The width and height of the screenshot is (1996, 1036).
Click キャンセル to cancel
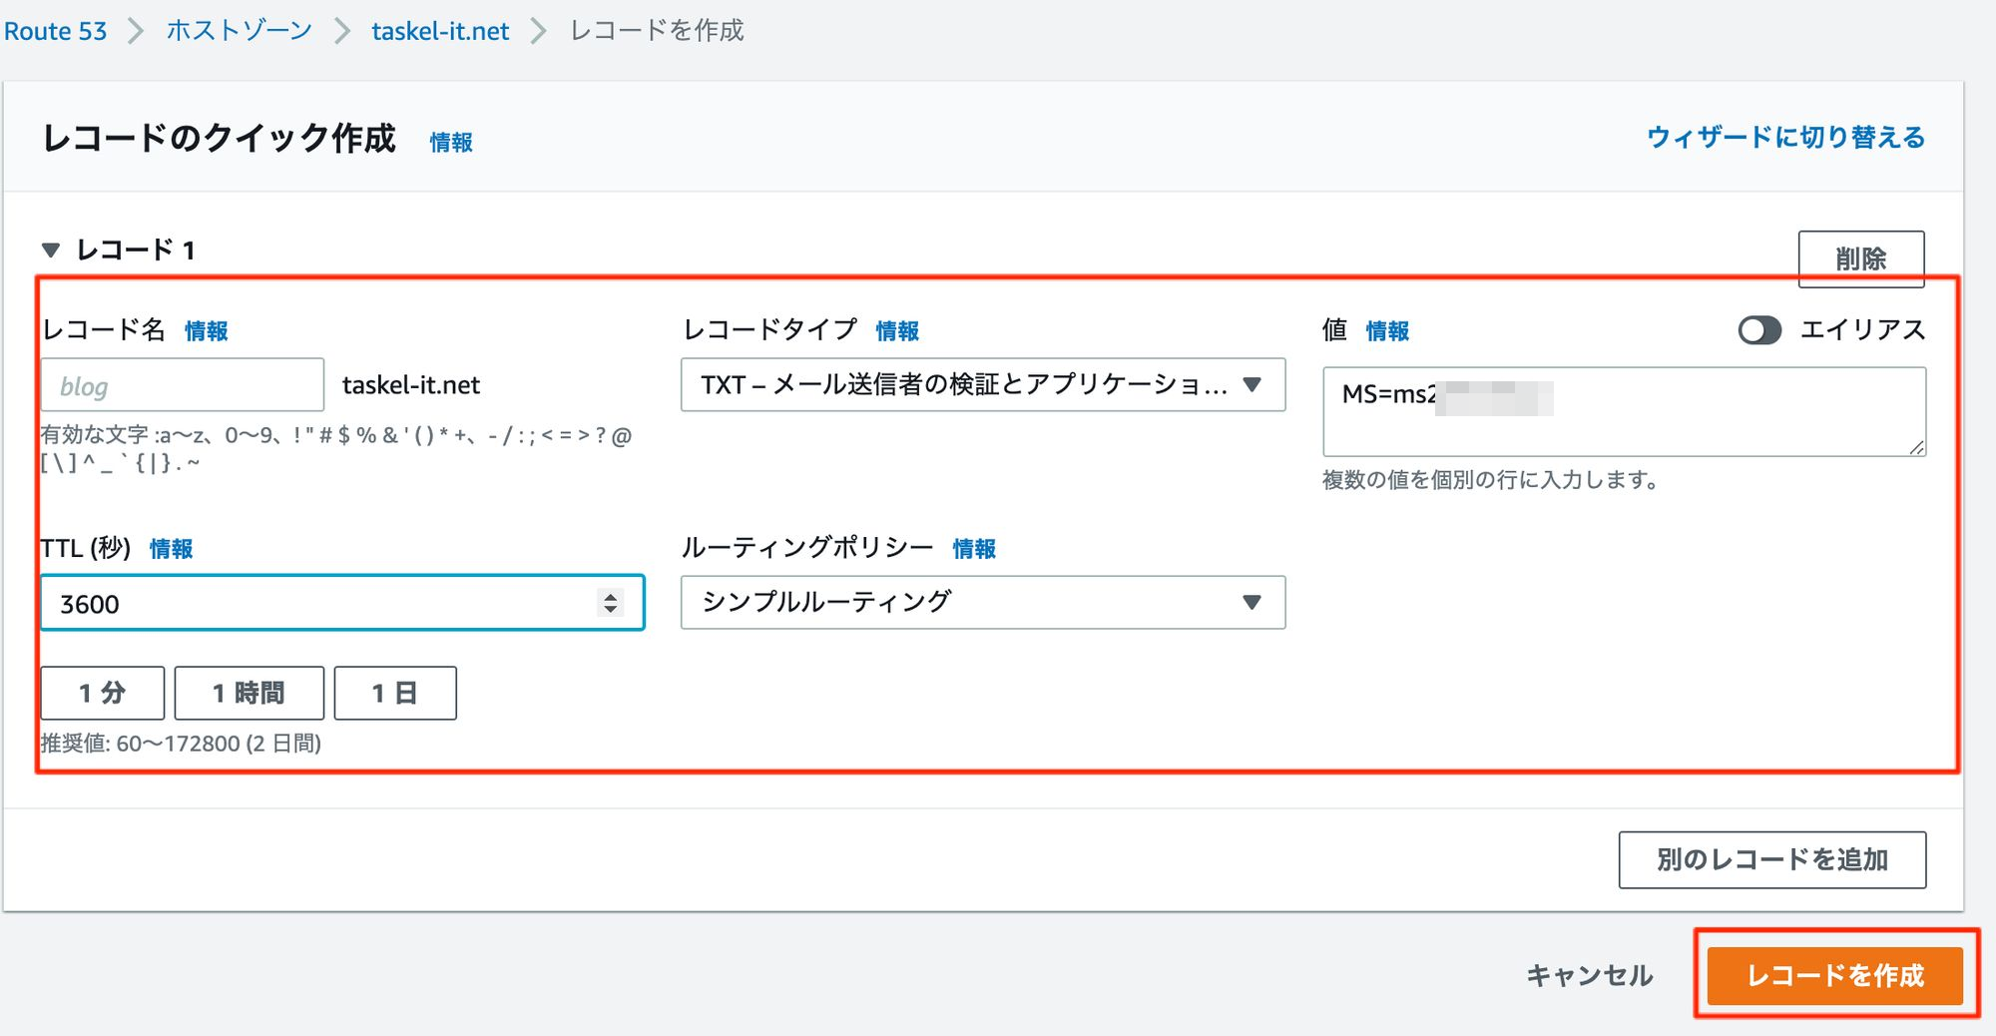click(x=1589, y=975)
